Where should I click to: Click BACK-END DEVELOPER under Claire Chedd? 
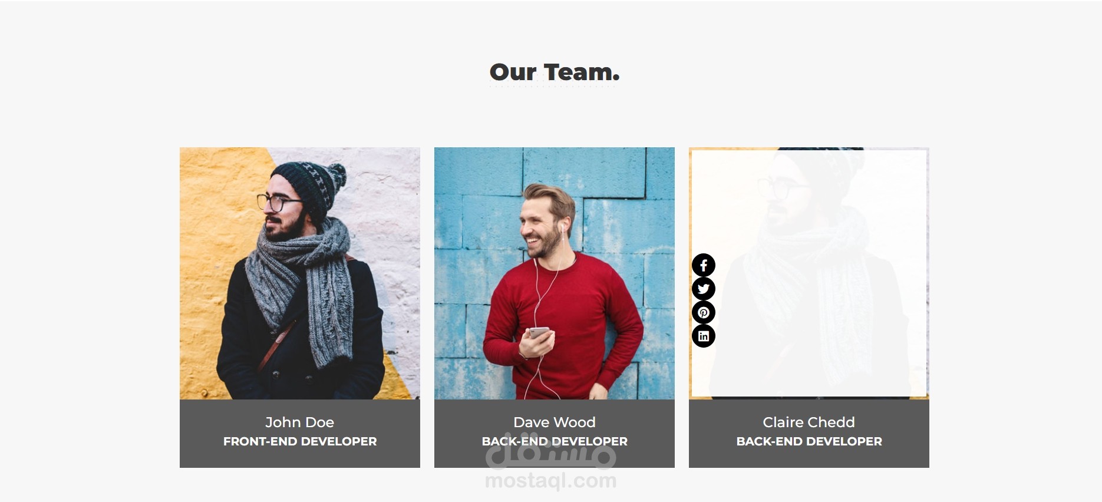(809, 441)
